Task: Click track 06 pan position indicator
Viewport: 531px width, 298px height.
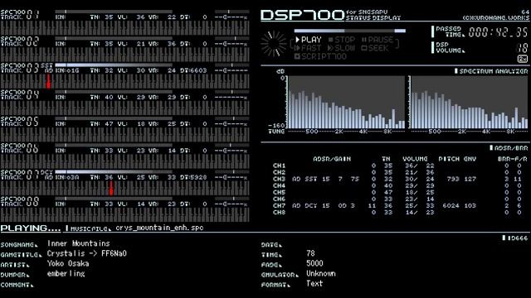Action: tap(231, 146)
